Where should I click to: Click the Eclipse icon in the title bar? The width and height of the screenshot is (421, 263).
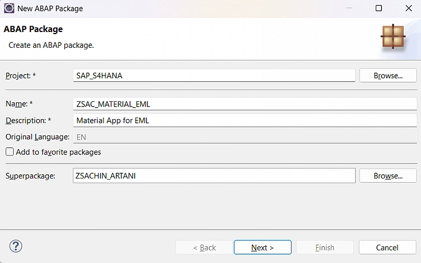[9, 8]
